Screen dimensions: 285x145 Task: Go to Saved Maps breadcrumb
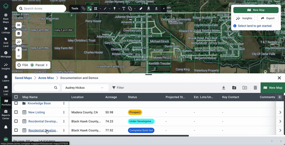click(x=23, y=78)
